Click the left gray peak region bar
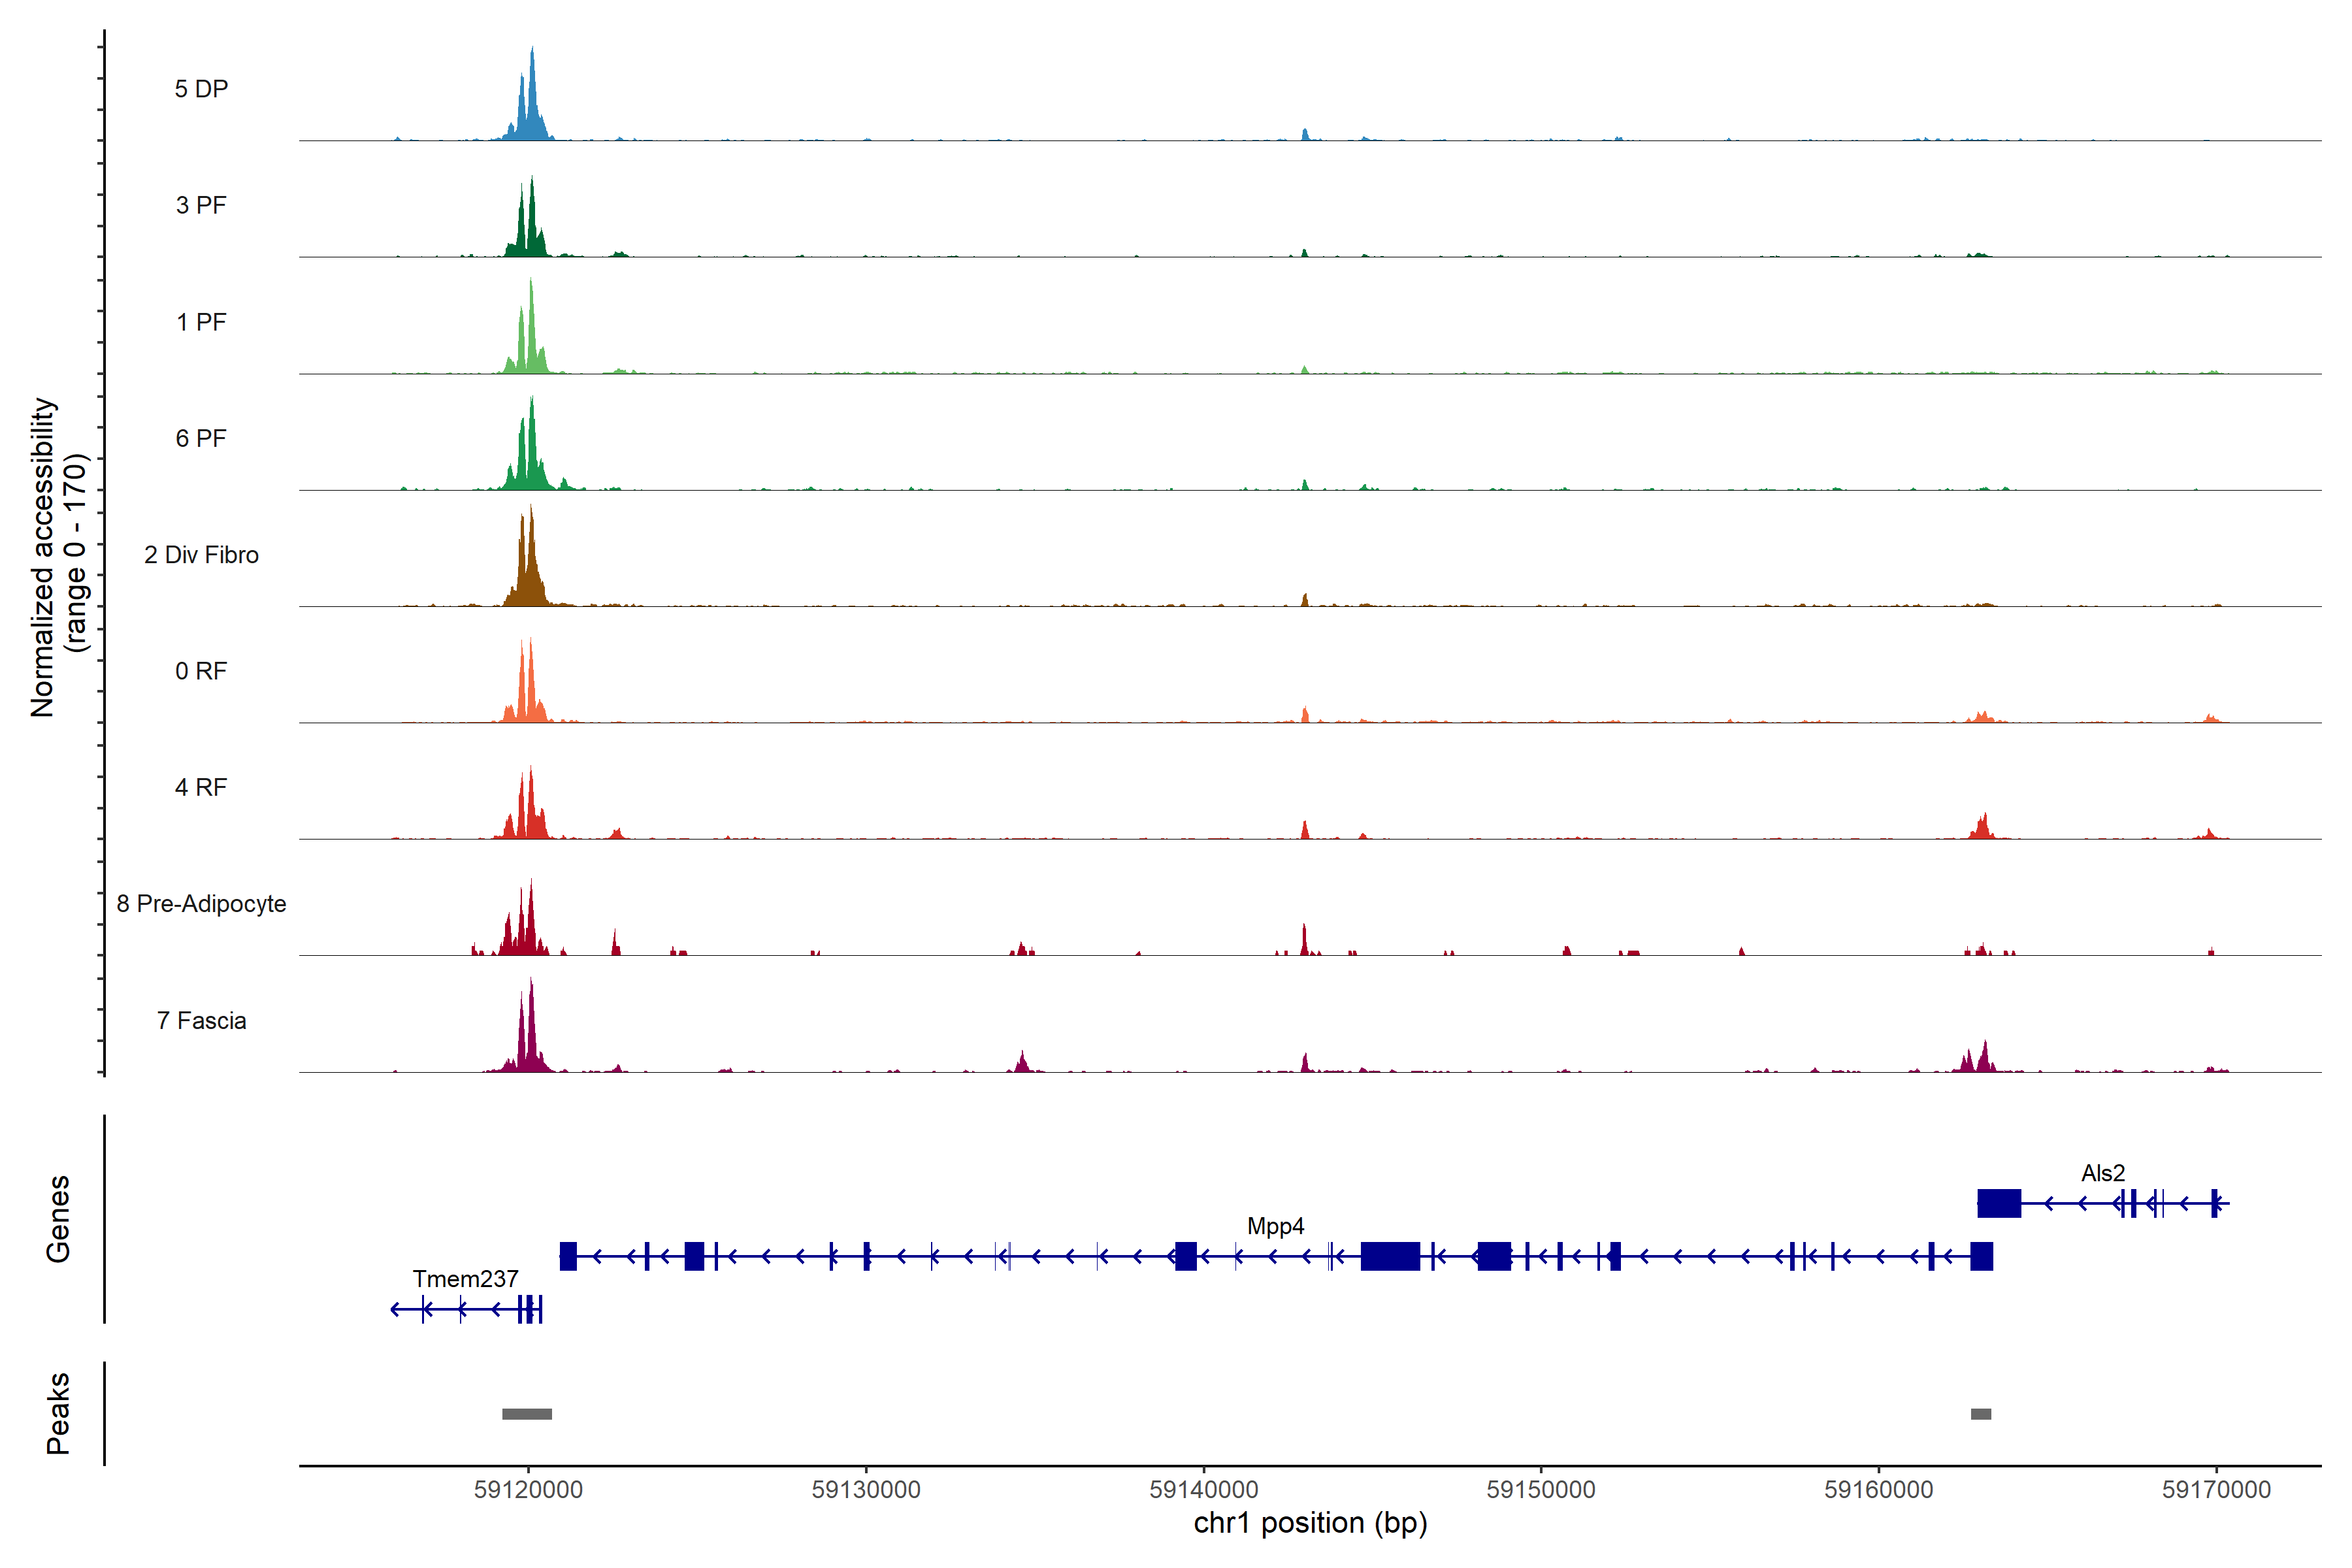2352x1568 pixels. click(x=527, y=1414)
